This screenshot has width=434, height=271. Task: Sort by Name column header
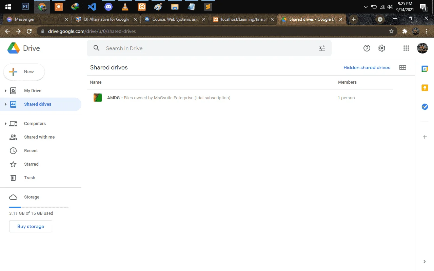[x=96, y=82]
